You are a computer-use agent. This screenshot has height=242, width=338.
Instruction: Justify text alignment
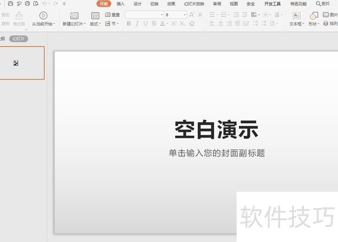237,24
